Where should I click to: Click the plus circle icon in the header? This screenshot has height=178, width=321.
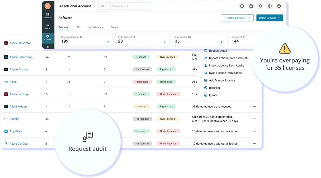[x=242, y=6]
